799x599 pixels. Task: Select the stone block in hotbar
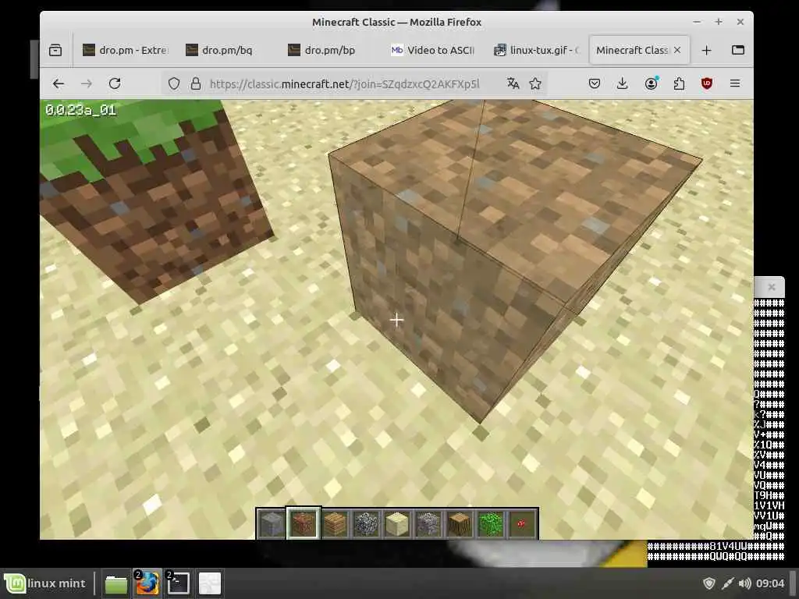click(x=272, y=523)
